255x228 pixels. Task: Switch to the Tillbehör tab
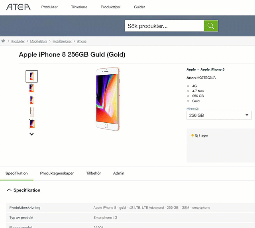tap(93, 173)
